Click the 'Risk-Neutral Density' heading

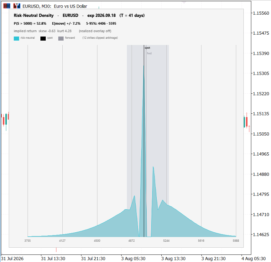(x=34, y=16)
